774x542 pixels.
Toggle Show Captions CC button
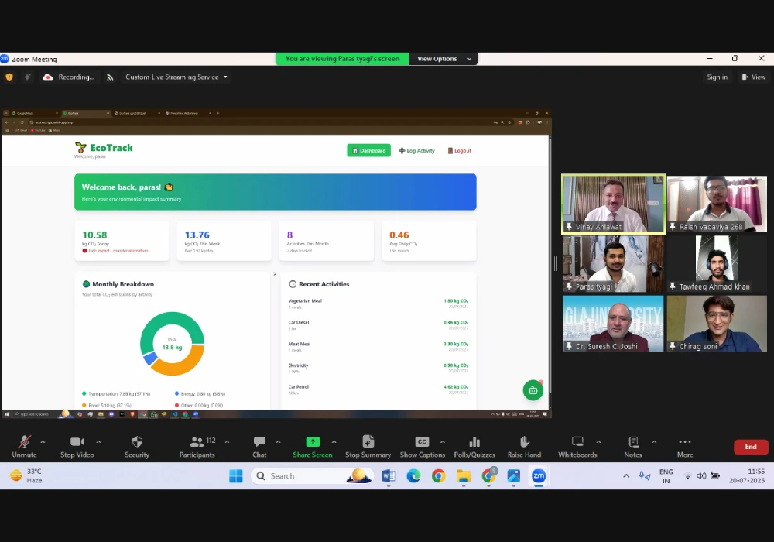[x=422, y=442]
